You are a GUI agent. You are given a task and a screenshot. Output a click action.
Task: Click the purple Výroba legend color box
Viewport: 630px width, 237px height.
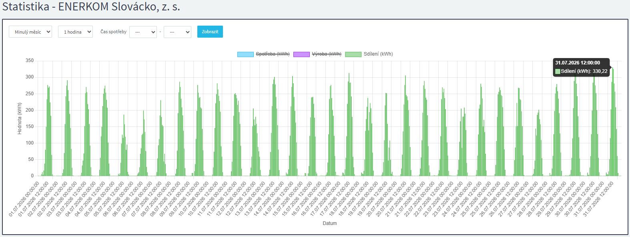(x=301, y=54)
